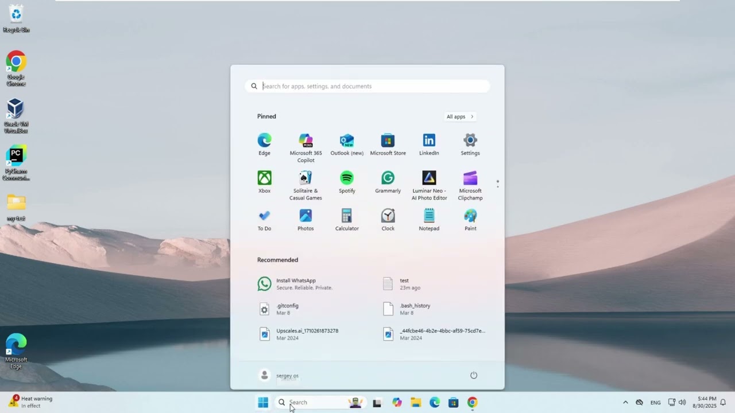Open Grammarly app
Screen dimensions: 735x413
tap(388, 182)
